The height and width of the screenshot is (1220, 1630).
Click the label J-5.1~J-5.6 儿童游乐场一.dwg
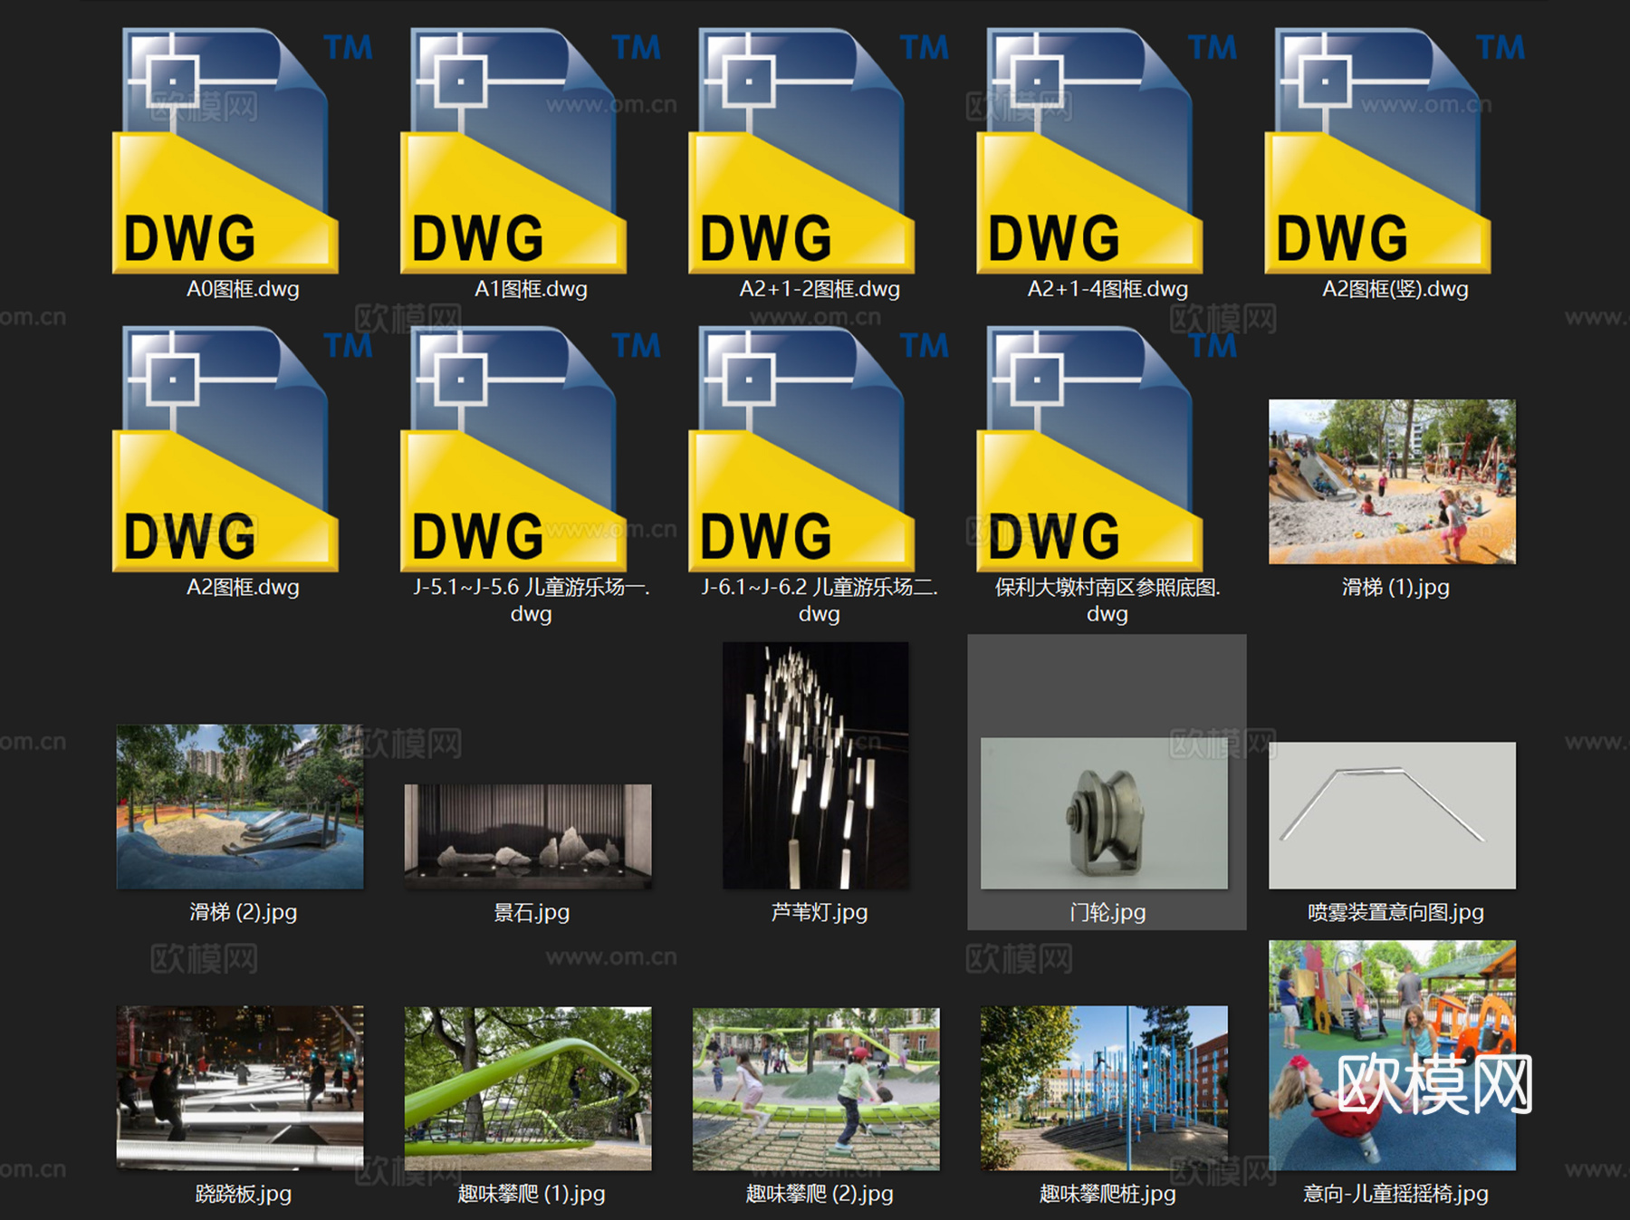[531, 600]
